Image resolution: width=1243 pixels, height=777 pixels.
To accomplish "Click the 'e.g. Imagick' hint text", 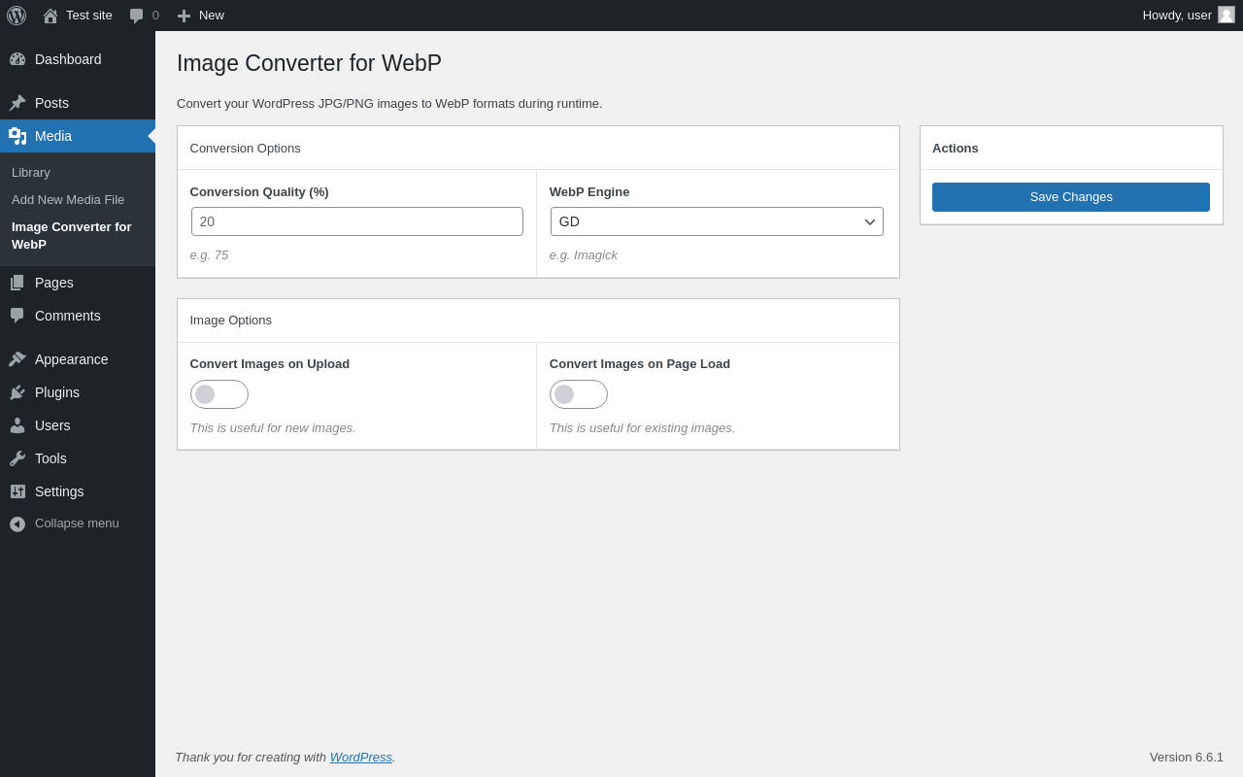I will click(x=584, y=254).
